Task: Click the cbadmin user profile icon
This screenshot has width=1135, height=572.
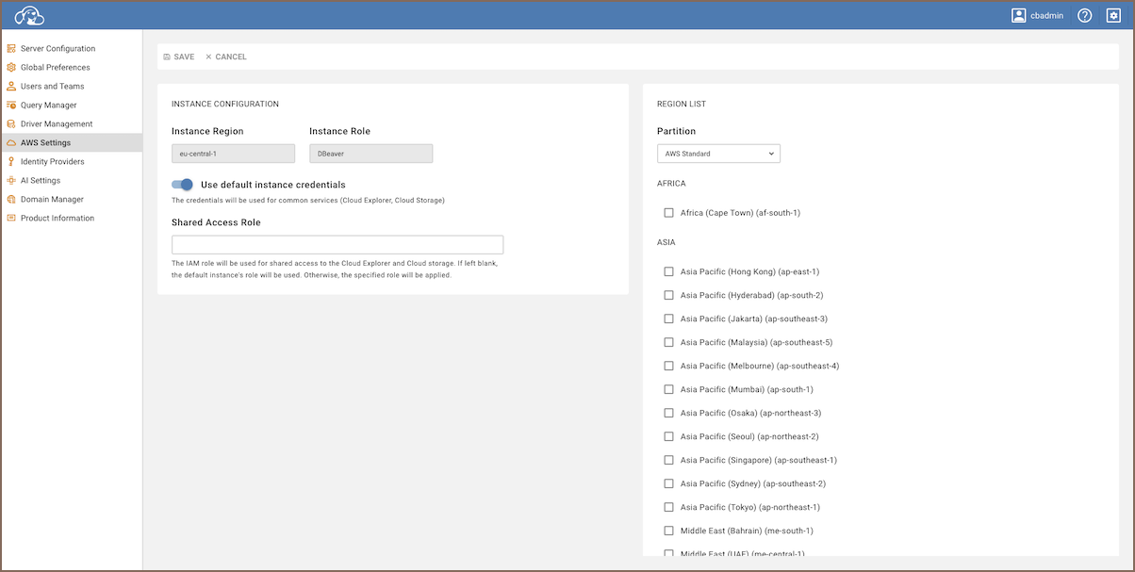Action: tap(1018, 16)
